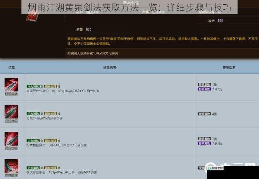
Task: Select the skill icon for the 8% weapon damage skill
Action: point(11,112)
